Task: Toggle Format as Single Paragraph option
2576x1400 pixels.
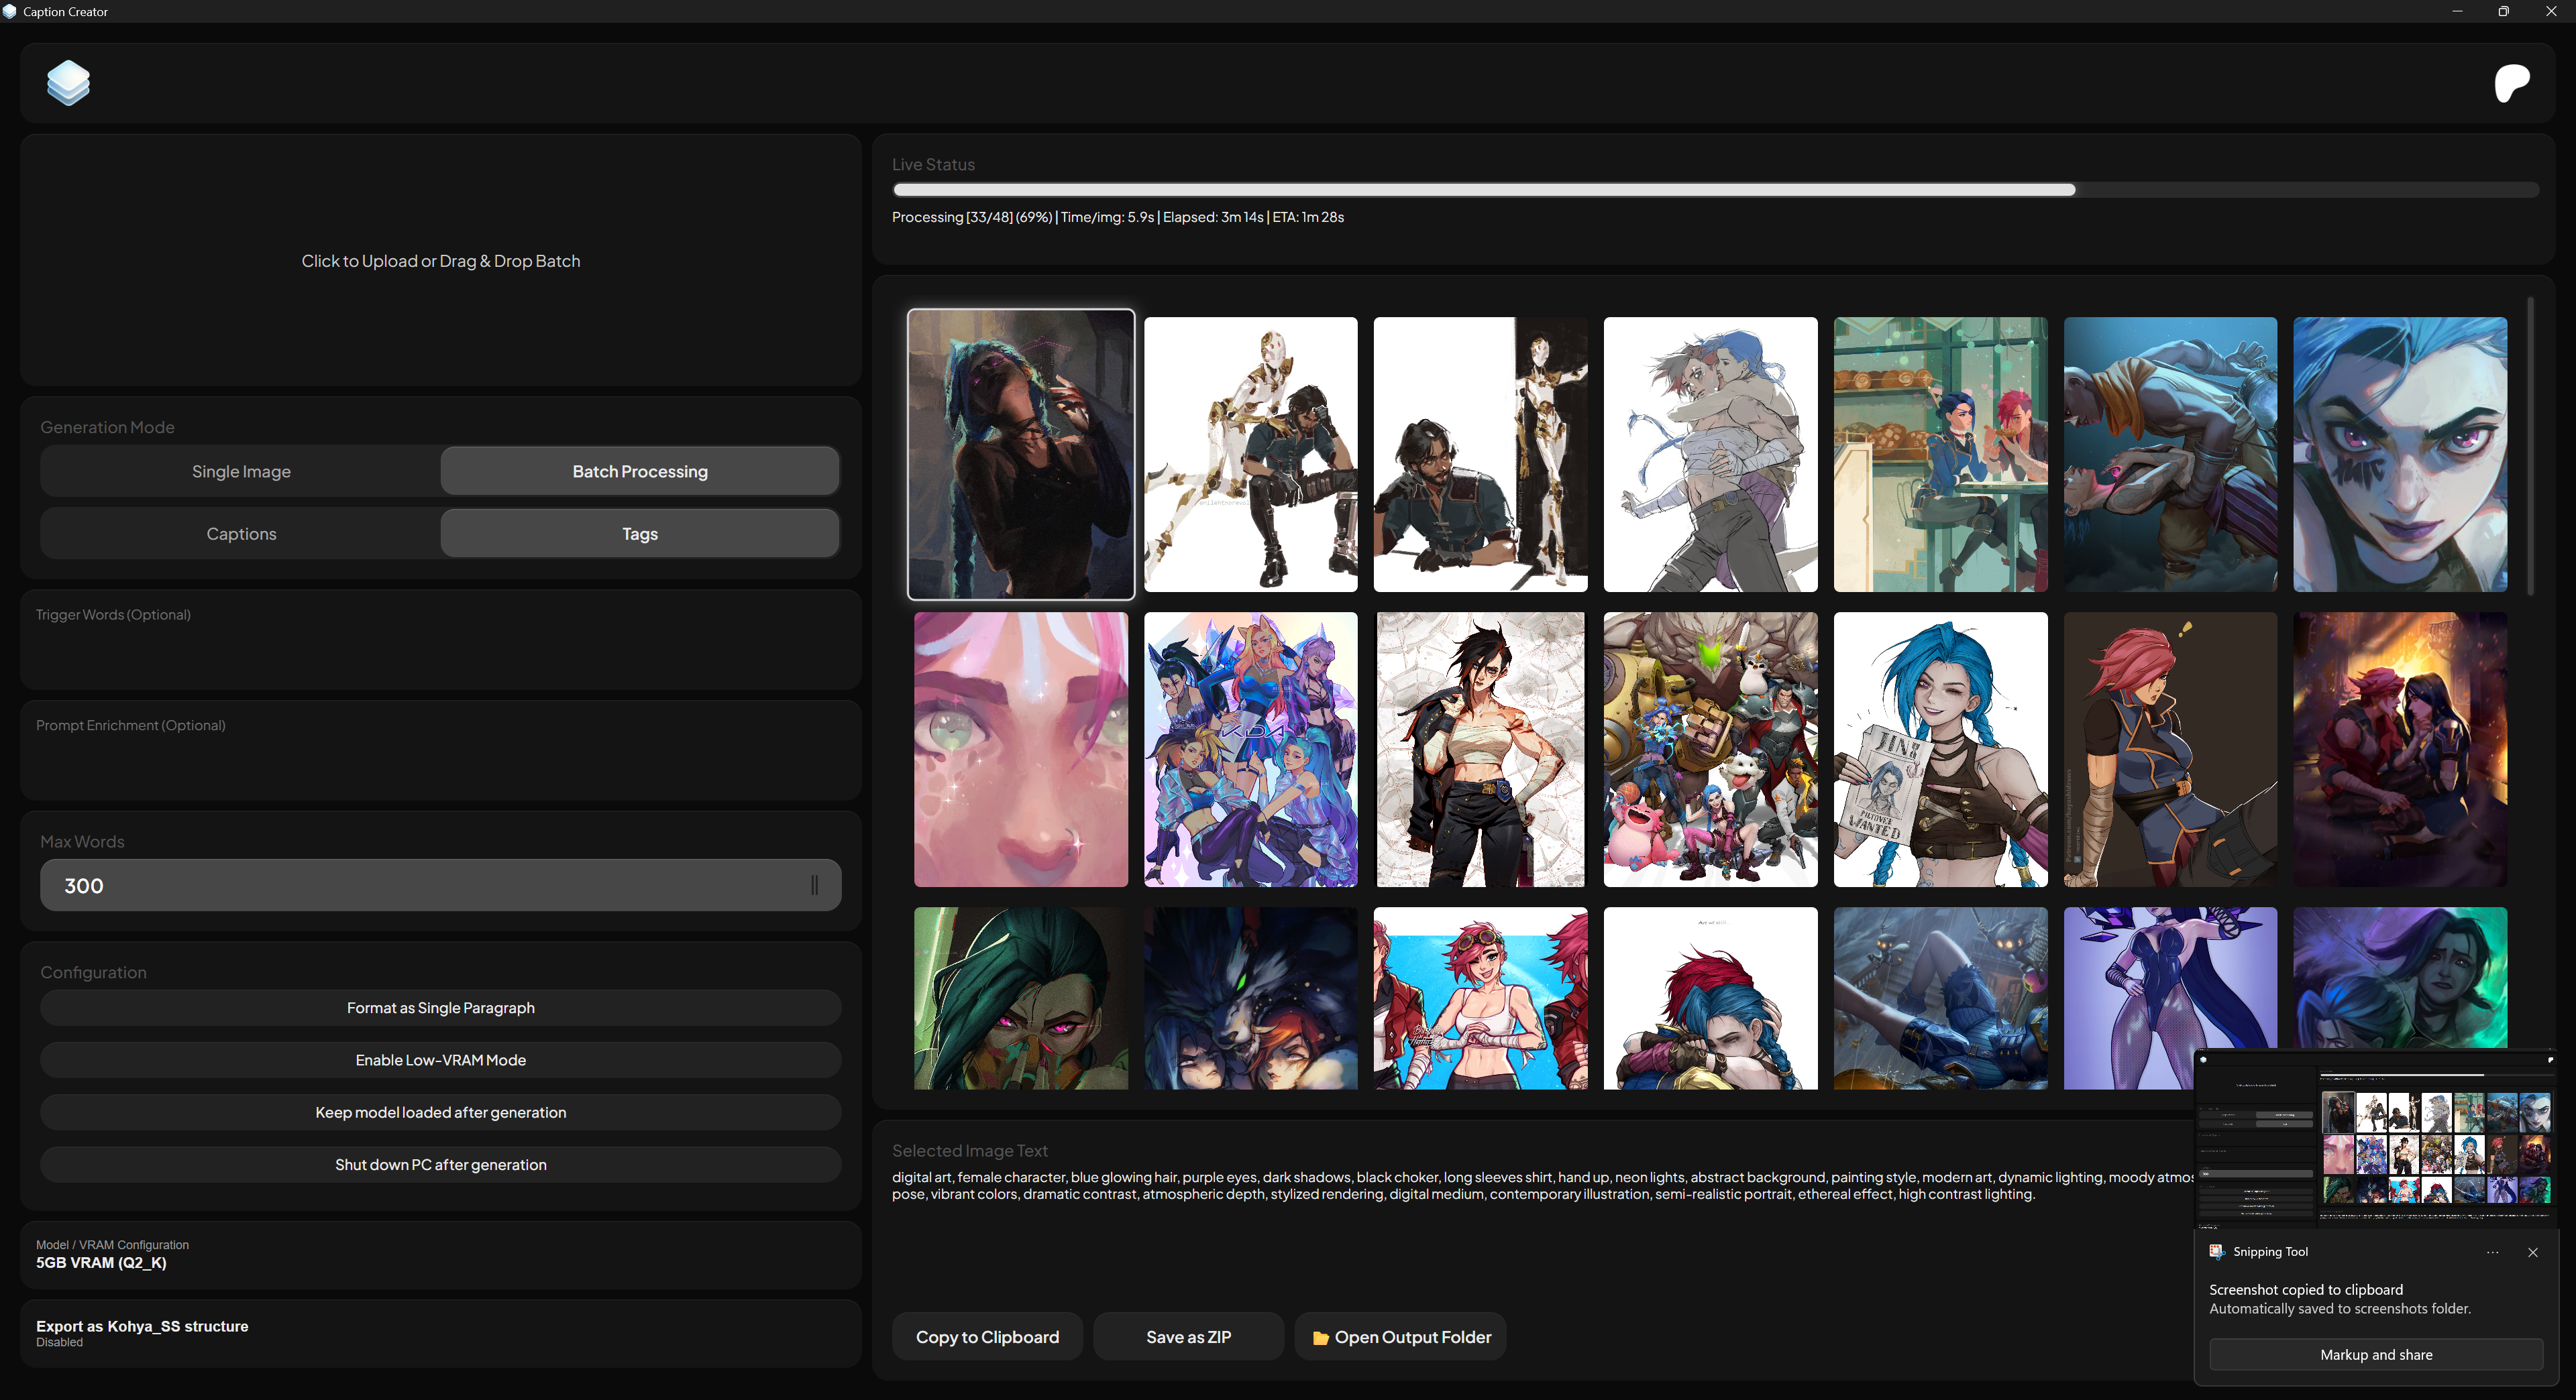Action: 440,1007
